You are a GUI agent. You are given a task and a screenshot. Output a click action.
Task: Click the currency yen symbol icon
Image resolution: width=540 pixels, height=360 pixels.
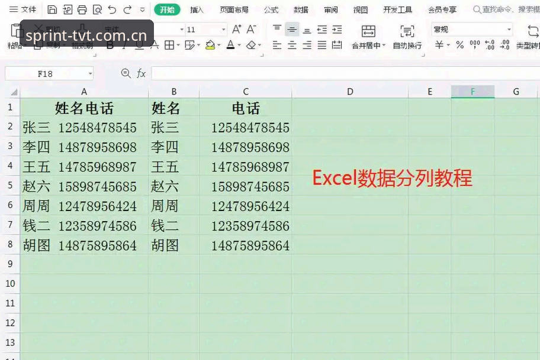point(439,45)
